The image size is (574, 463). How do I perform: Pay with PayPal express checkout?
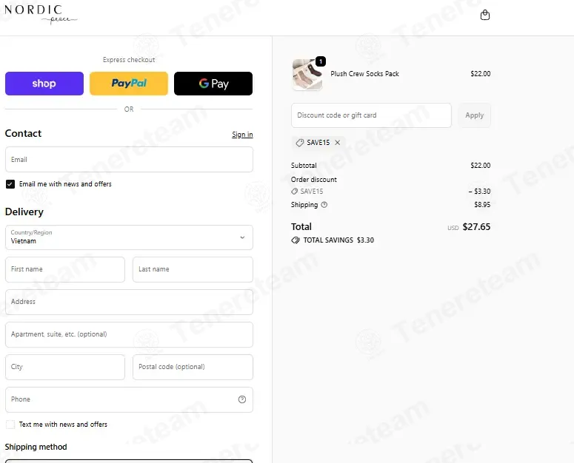pos(129,84)
